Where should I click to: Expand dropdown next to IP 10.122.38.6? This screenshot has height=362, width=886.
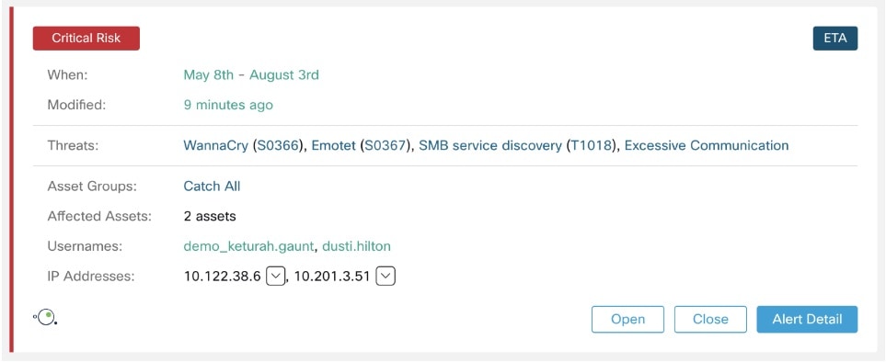pos(275,277)
